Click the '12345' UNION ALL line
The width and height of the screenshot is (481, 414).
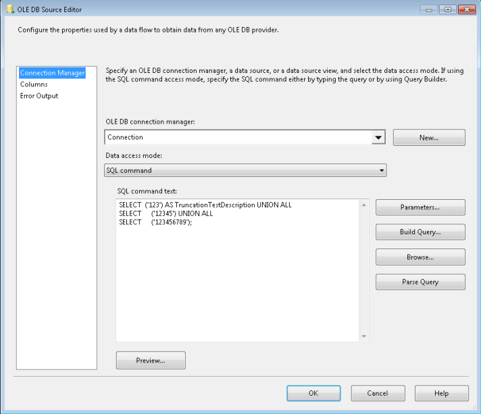pyautogui.click(x=166, y=213)
